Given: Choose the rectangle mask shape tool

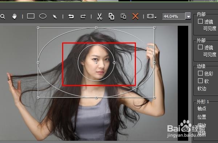Looking at the screenshot, I should coord(31,16).
